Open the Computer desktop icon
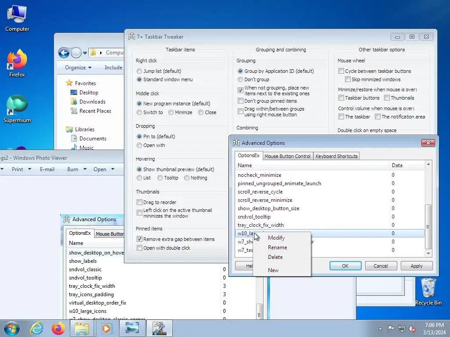Screen dimensions: 450x337 pyautogui.click(x=17, y=18)
